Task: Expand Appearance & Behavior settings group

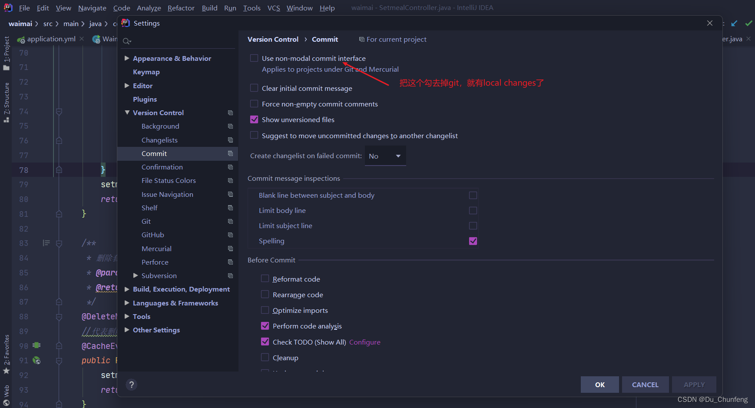Action: (x=127, y=58)
